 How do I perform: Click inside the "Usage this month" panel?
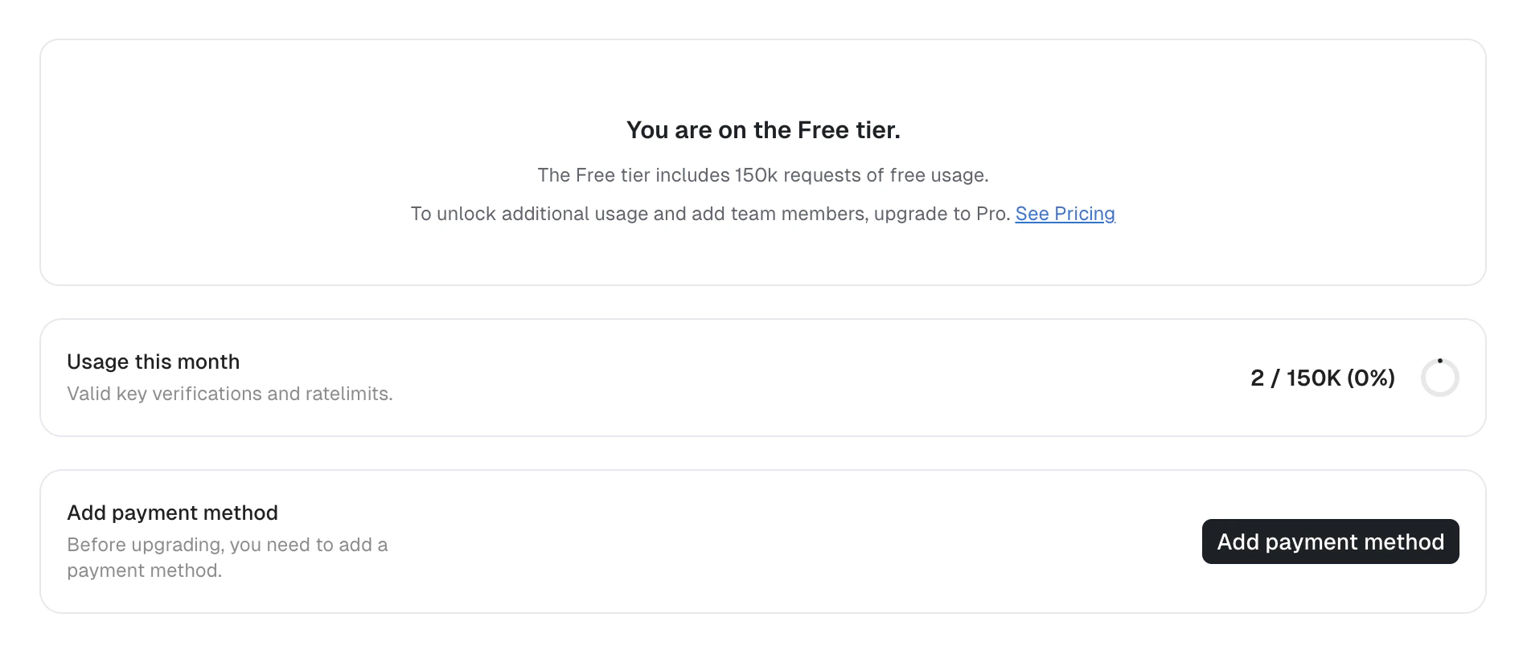click(724, 378)
